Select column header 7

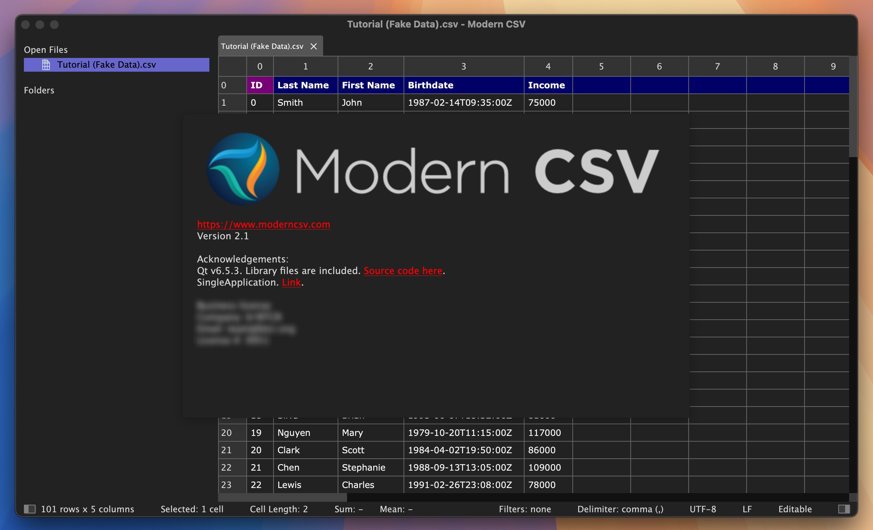(718, 66)
